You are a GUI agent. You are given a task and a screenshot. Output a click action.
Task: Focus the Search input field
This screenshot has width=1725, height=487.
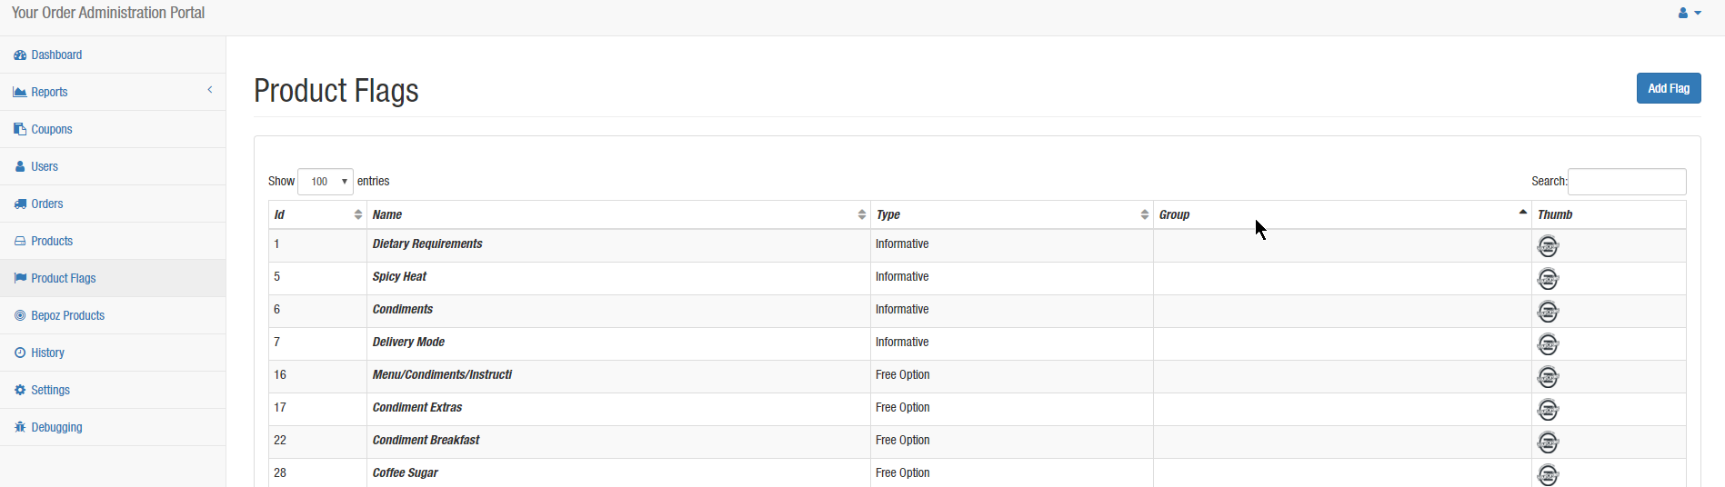1627,182
